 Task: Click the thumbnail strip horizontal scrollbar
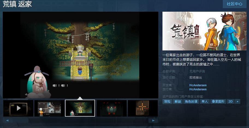[x=81, y=121]
